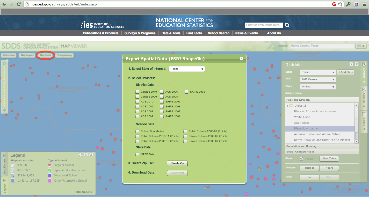Open Legend panel information via the i icon
Image resolution: width=369 pixels, height=200 pixels.
click(x=86, y=155)
